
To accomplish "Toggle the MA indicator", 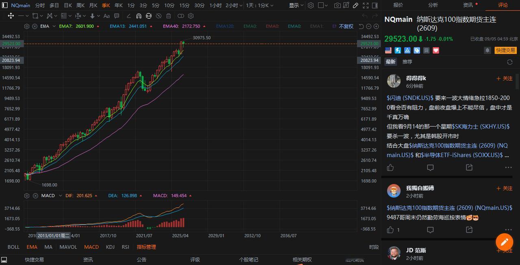I will (x=48, y=247).
